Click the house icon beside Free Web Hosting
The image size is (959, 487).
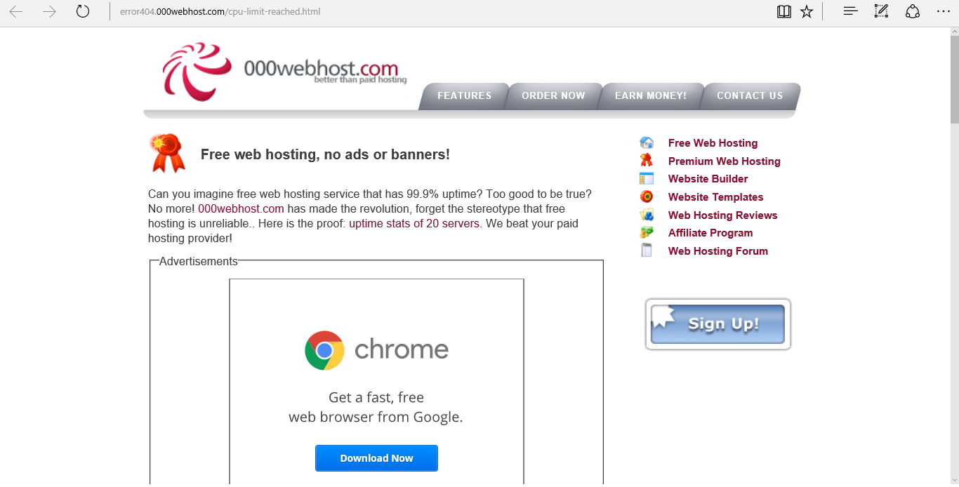pos(647,142)
